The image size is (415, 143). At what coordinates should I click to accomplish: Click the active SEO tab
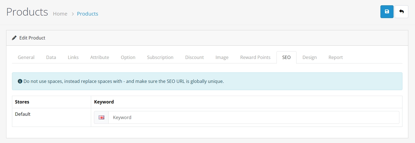click(287, 57)
